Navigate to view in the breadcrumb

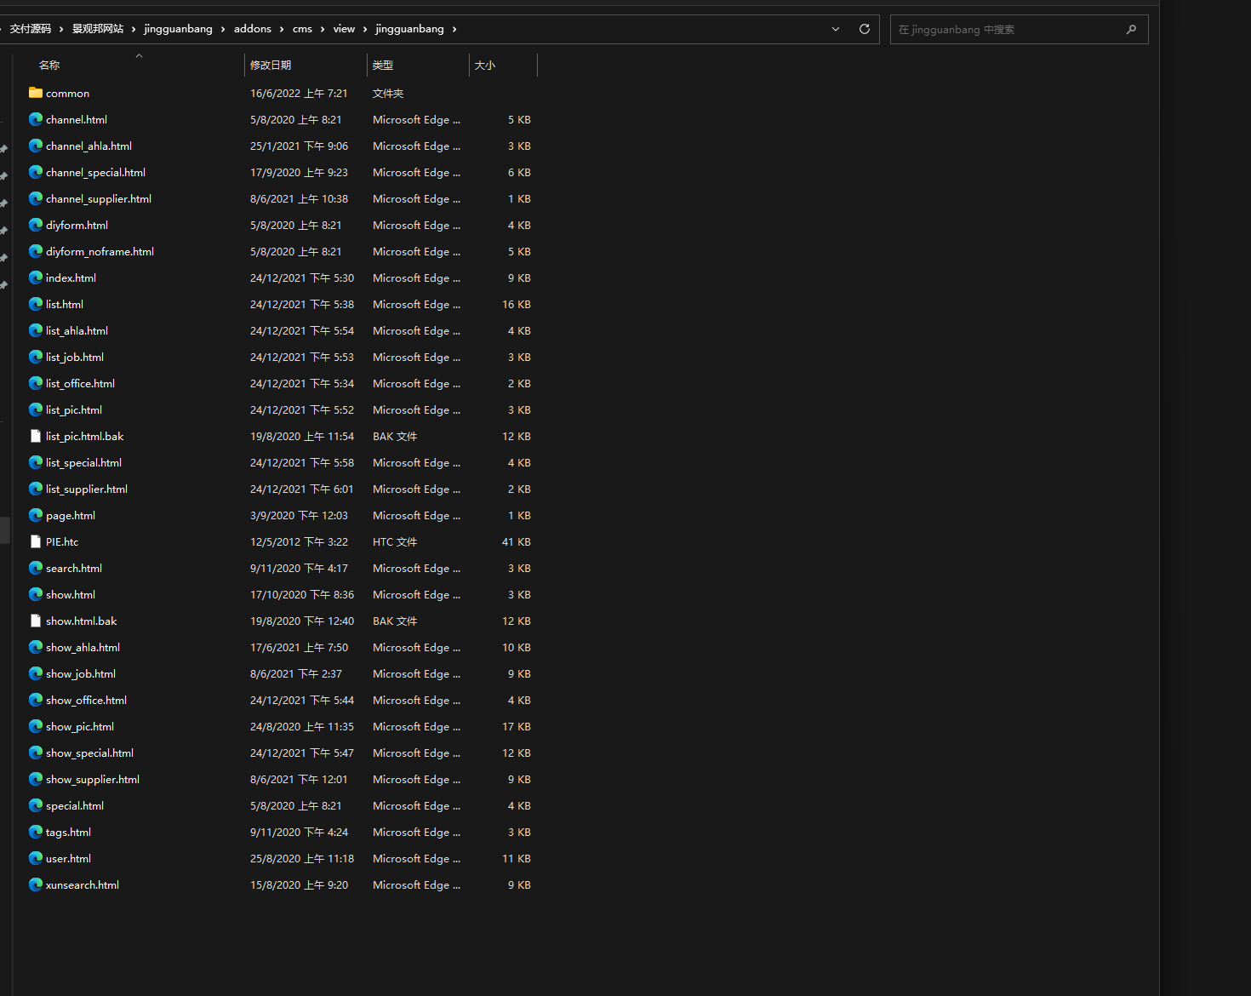tap(344, 29)
